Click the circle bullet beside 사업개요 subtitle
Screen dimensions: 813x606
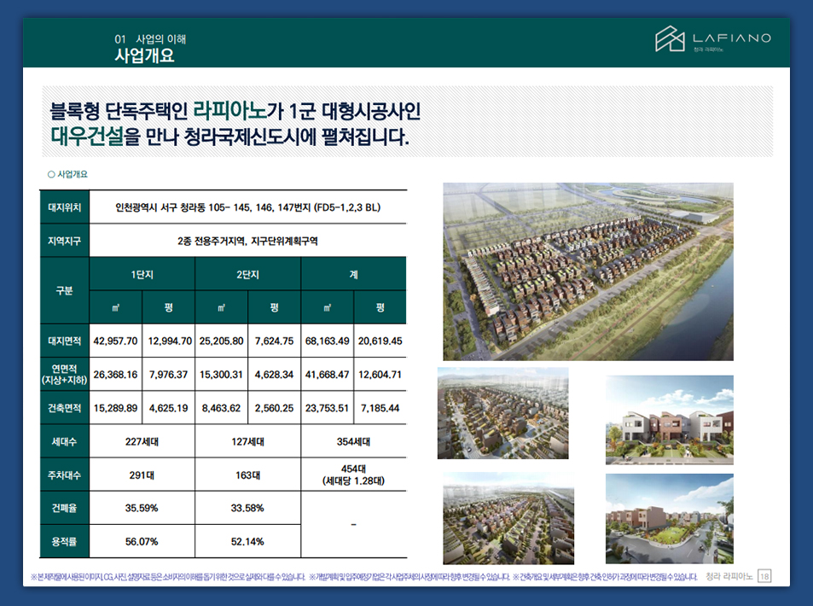point(51,174)
